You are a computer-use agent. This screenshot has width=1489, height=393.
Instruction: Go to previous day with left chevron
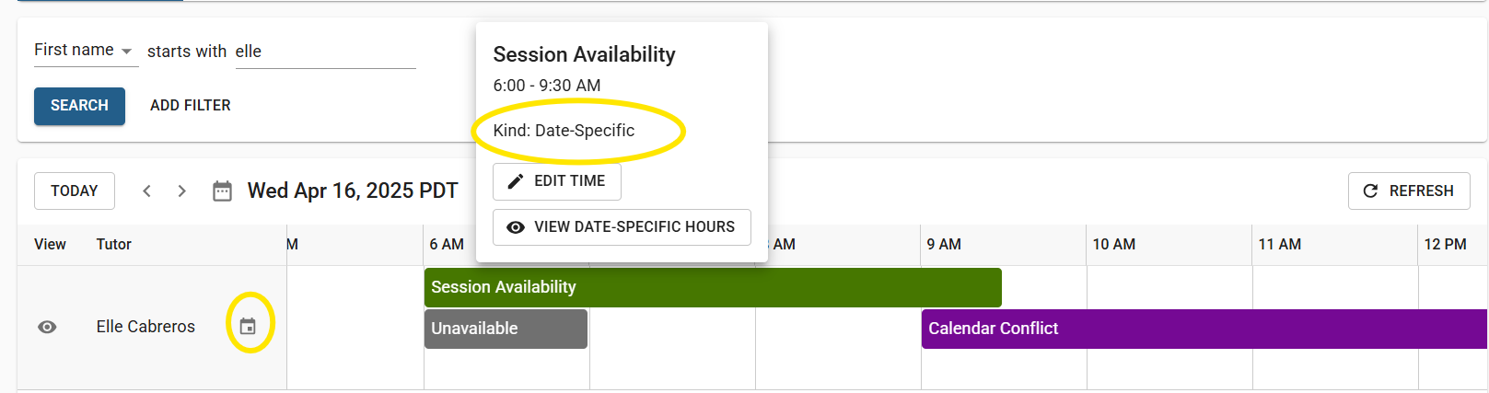[146, 191]
